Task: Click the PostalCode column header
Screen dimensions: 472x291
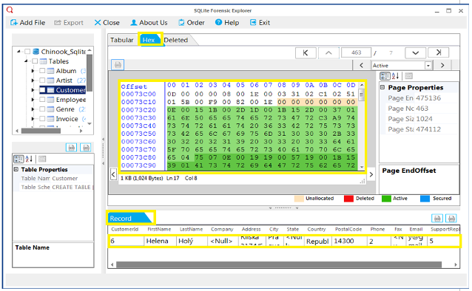Action: (x=348, y=229)
